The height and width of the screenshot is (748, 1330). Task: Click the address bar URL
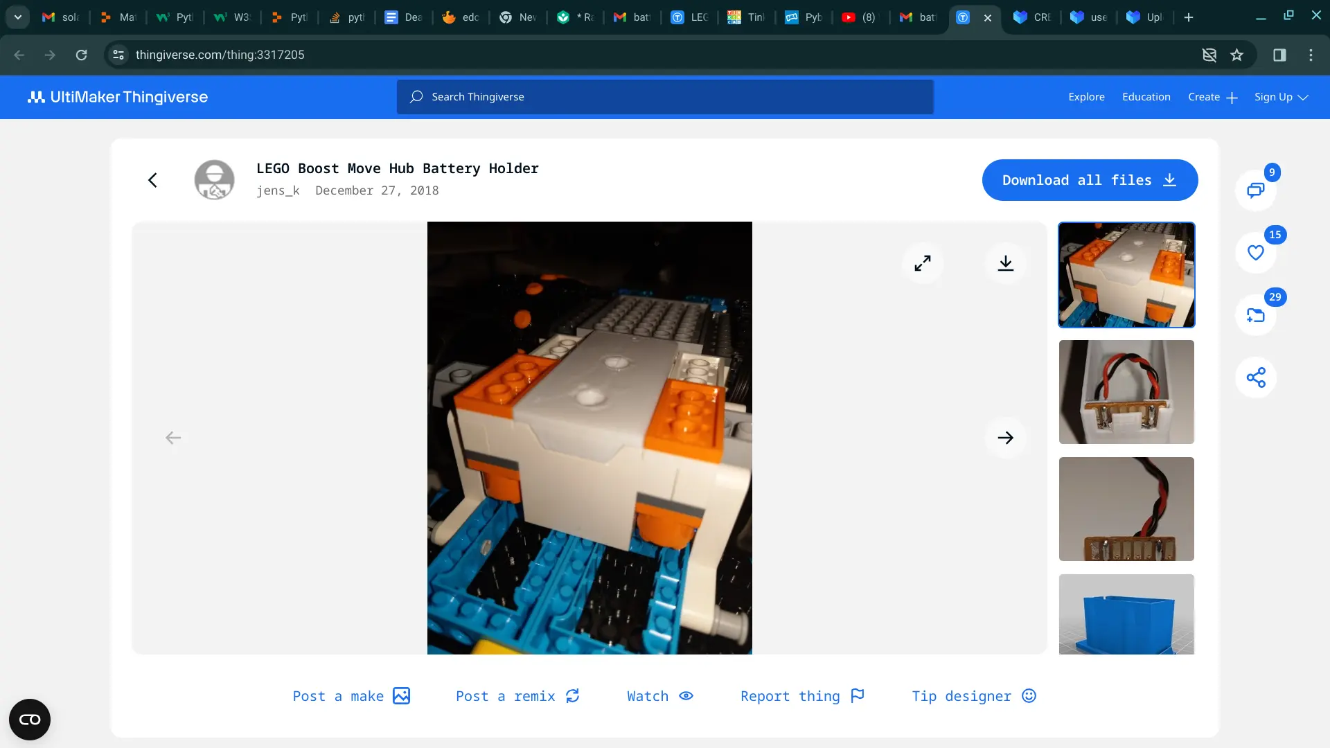click(220, 55)
